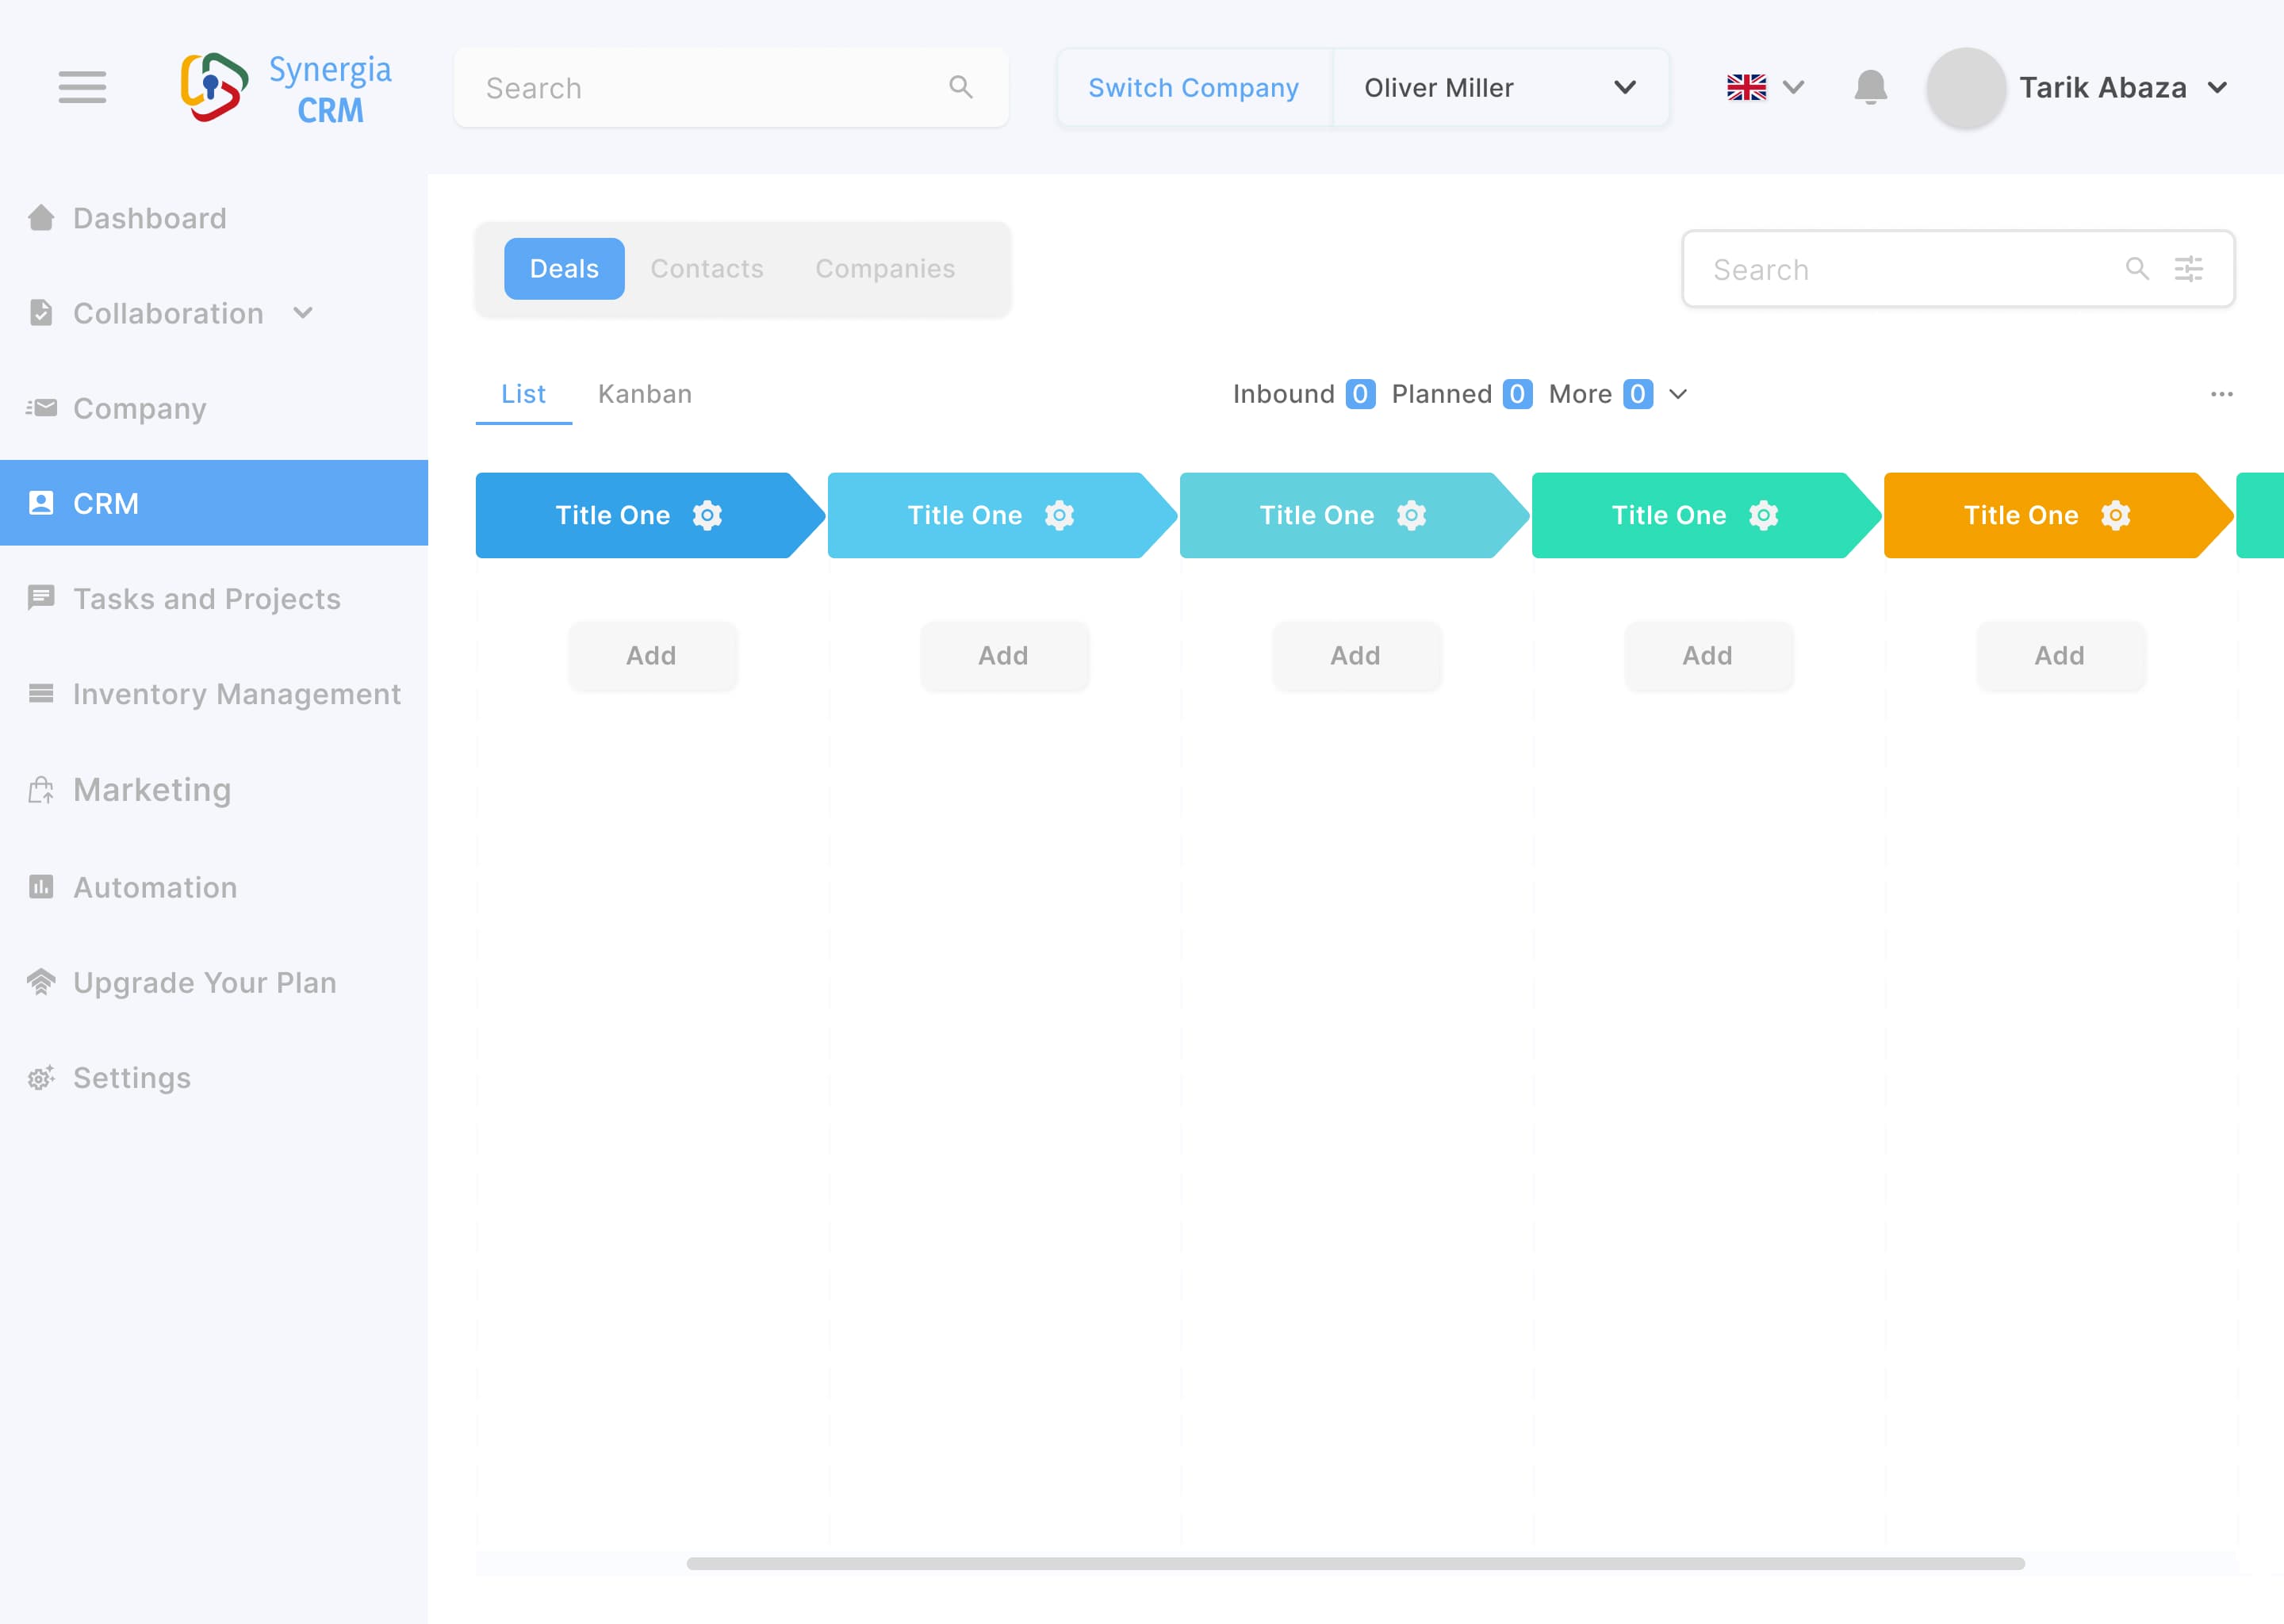Screen dimensions: 2284x1624
Task: Open settings gear on the light blue stage
Action: point(1059,515)
